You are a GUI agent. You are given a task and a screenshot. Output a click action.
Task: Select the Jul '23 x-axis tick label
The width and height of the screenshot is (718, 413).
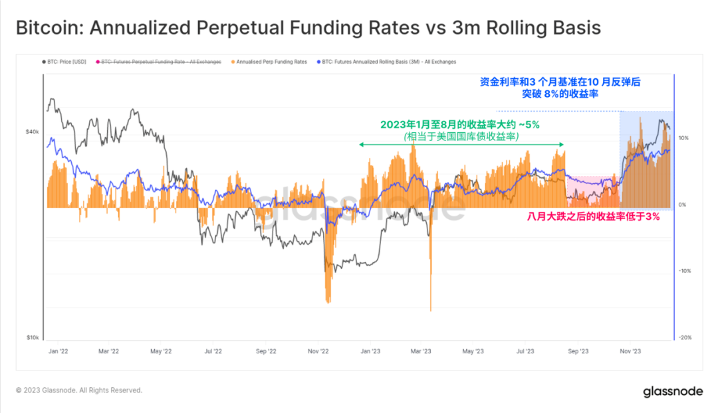click(526, 351)
